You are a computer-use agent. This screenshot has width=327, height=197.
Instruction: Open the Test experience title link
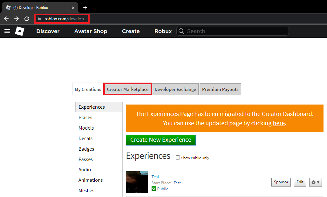155,177
